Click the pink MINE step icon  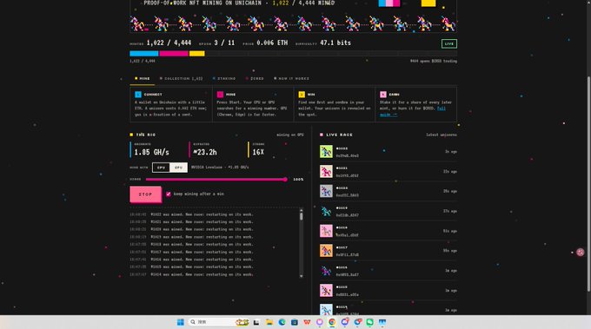(220, 95)
